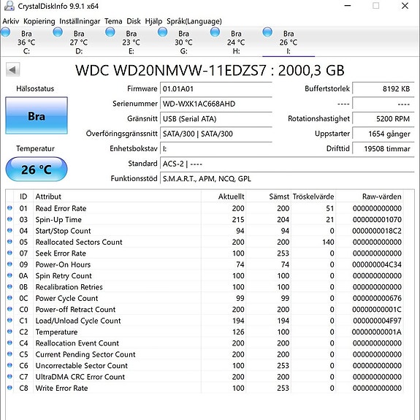Click the blue Bra health status button
420x420 pixels.
pos(37,115)
